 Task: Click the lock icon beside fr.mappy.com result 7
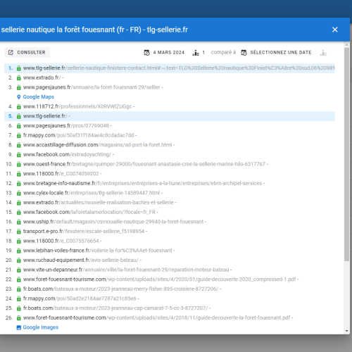(x=19, y=136)
